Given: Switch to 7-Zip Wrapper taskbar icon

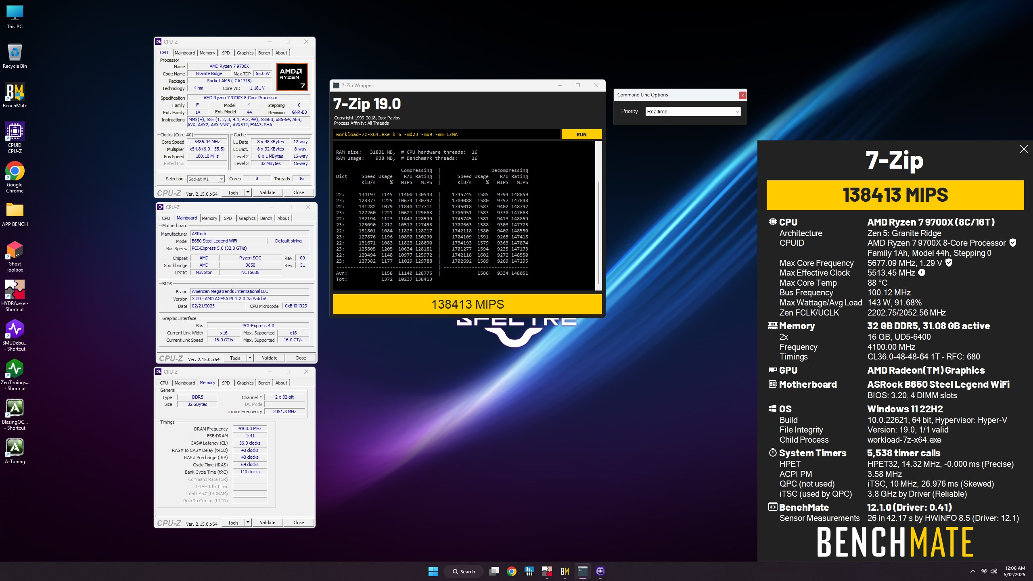Looking at the screenshot, I should pyautogui.click(x=583, y=571).
